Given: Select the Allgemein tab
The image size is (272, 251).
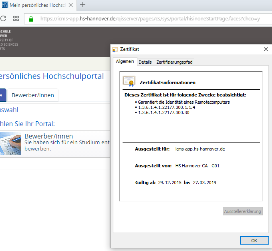Looking at the screenshot, I should (125, 61).
